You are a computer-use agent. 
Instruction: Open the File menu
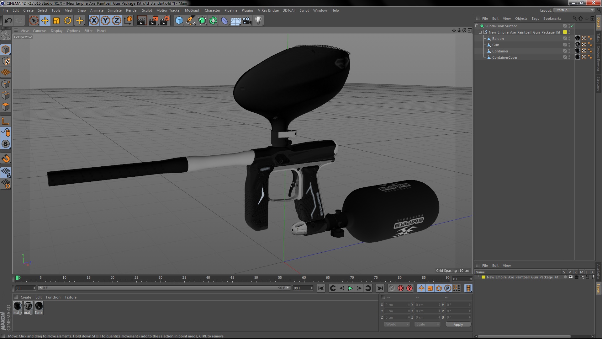click(5, 10)
